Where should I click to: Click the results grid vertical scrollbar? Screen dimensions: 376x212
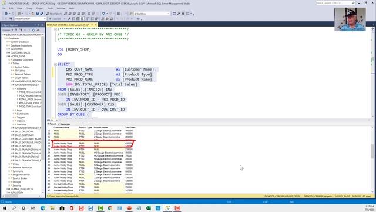pos(372,160)
